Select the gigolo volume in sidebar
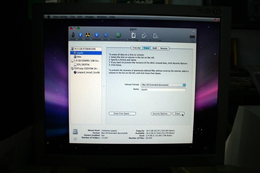This screenshot has width=260, height=173. click(x=86, y=53)
